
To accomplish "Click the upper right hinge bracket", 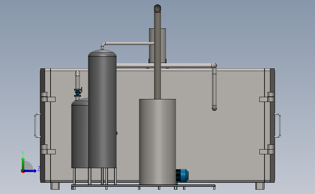I will (x=267, y=97).
